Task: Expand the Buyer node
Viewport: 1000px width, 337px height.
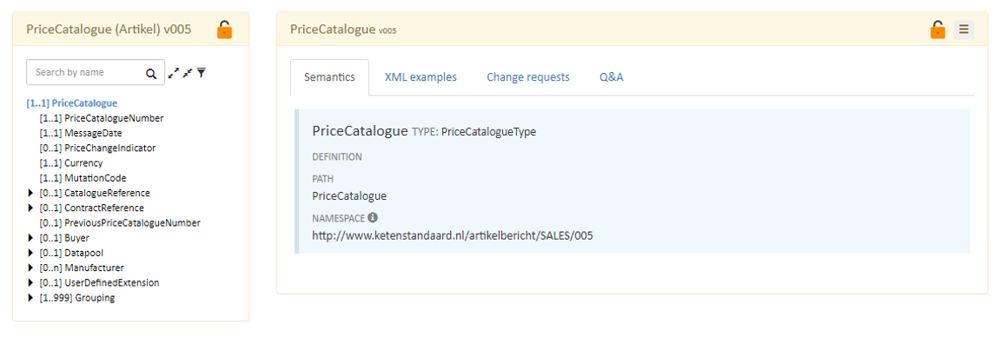Action: (x=30, y=238)
